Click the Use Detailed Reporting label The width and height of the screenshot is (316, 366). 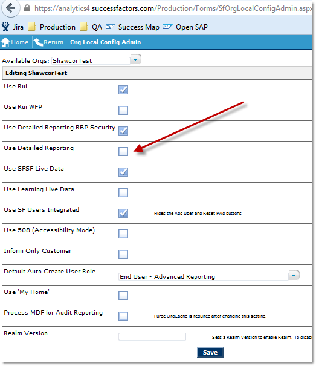point(39,148)
